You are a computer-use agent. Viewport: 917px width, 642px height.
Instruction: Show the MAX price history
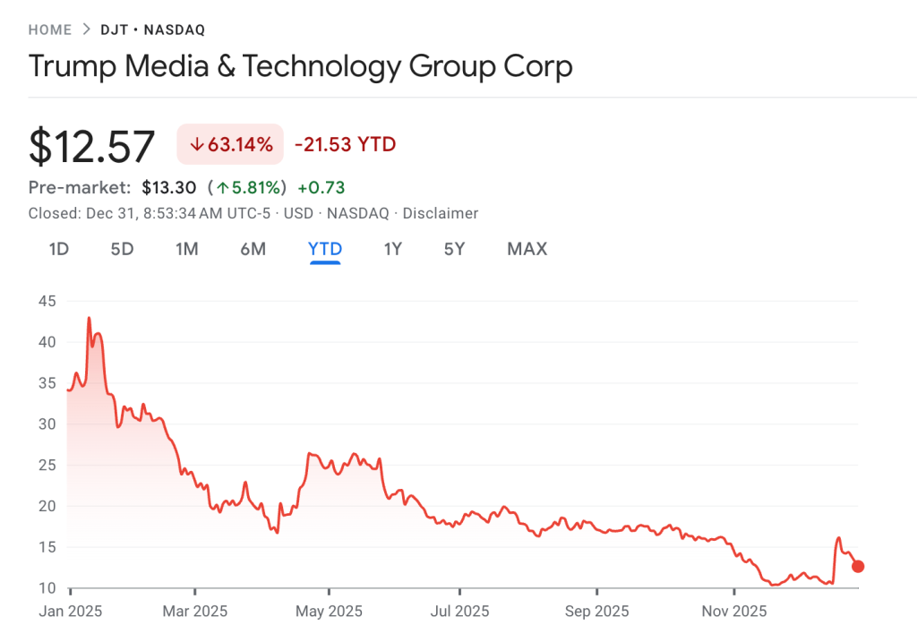pyautogui.click(x=527, y=249)
